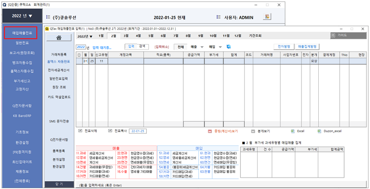Click the list icon before (주)큐솔루션

(48, 17)
